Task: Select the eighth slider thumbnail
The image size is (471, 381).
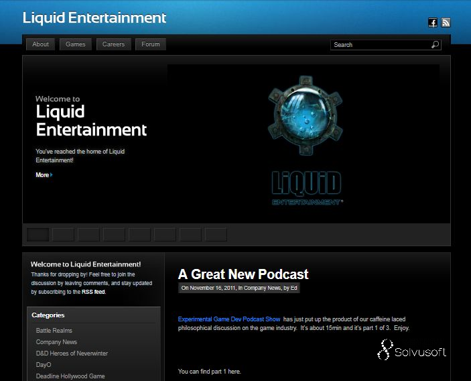Action: tap(216, 235)
